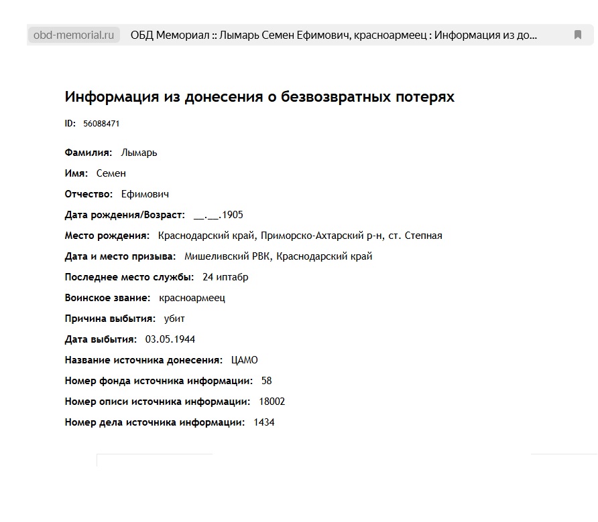598x522 pixels.
Task: Click the record ID number 56088471
Action: (x=101, y=124)
